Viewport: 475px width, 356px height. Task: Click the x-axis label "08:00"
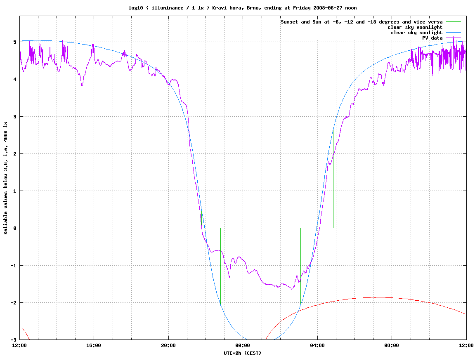tap(392, 345)
